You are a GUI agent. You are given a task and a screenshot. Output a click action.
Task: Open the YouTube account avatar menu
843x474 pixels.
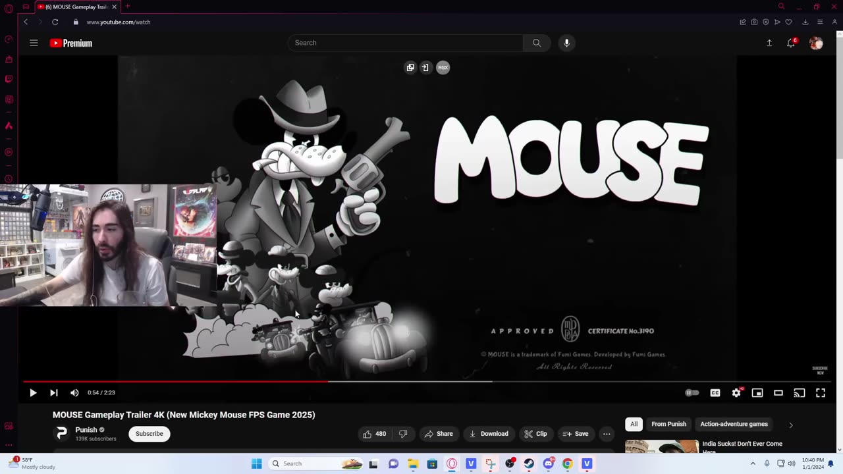click(816, 43)
